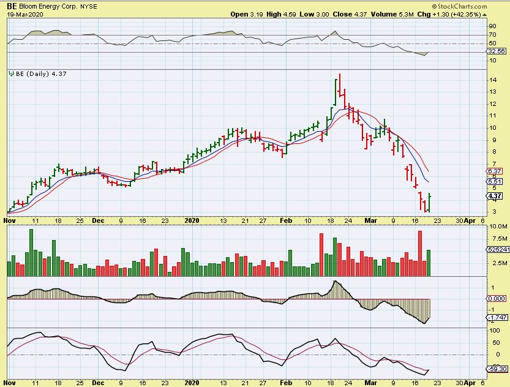Click the High 4.59 value
This screenshot has height=387, width=510.
point(281,14)
